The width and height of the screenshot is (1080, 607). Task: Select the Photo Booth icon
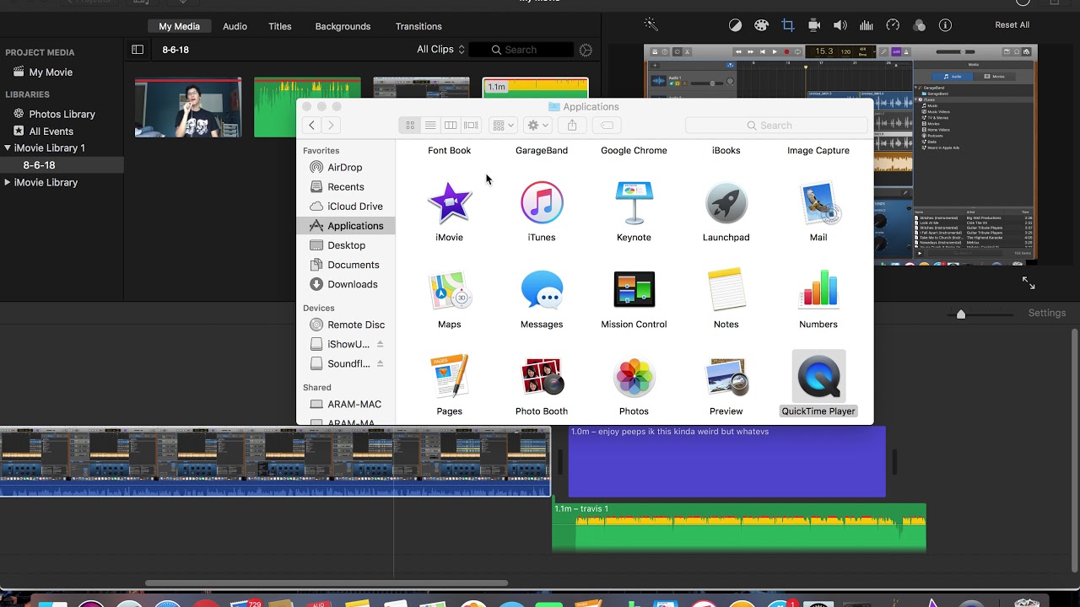pos(542,377)
